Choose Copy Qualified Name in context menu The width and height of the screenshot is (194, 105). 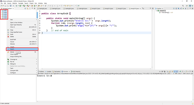pyautogui.click(x=23, y=32)
